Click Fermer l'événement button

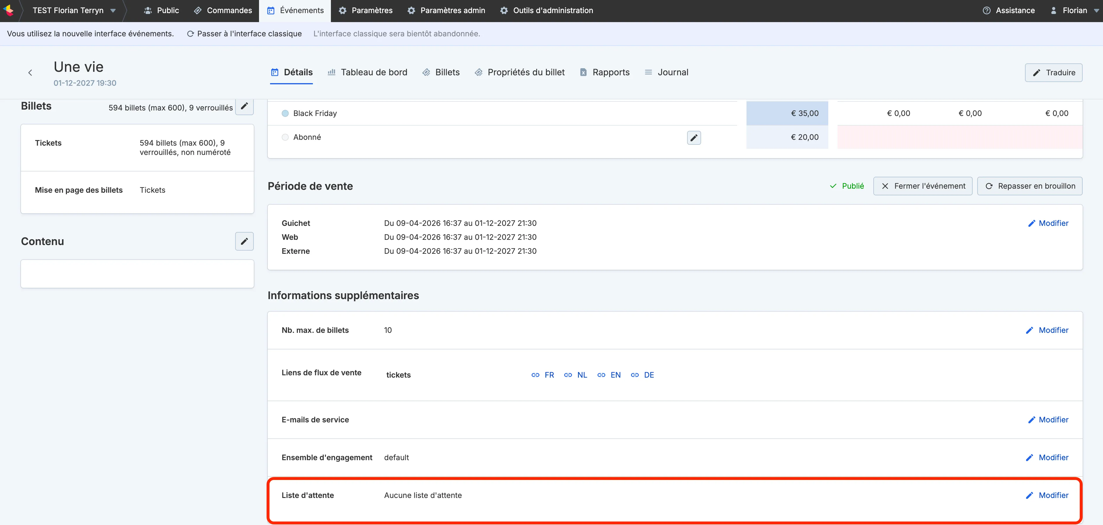click(x=923, y=186)
